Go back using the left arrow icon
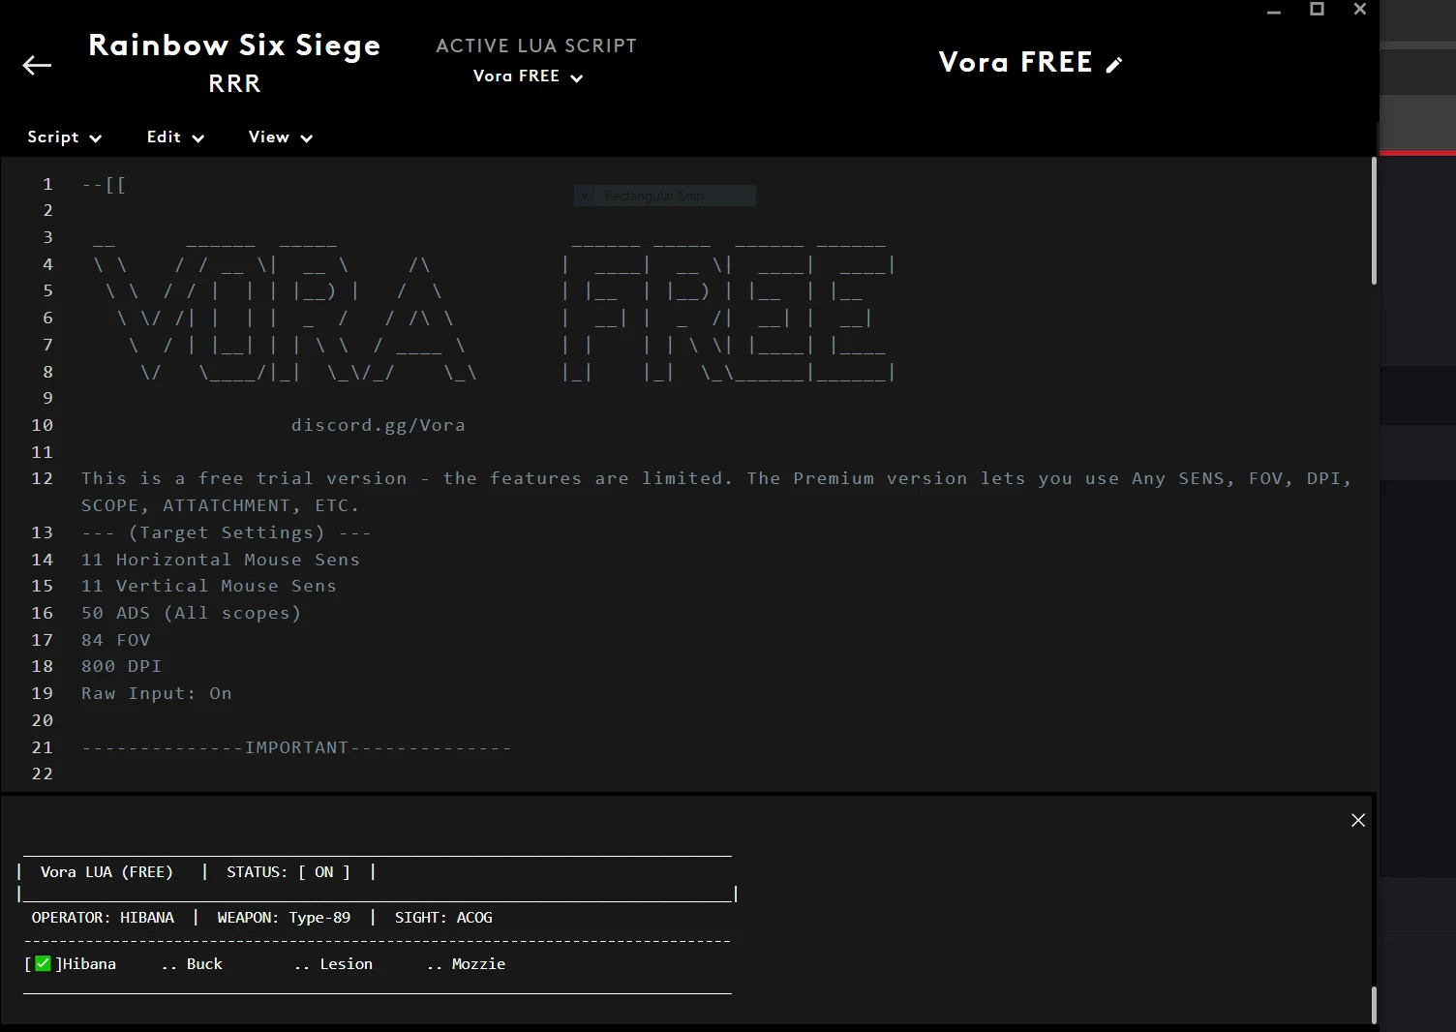The height and width of the screenshot is (1032, 1456). pos(37,65)
